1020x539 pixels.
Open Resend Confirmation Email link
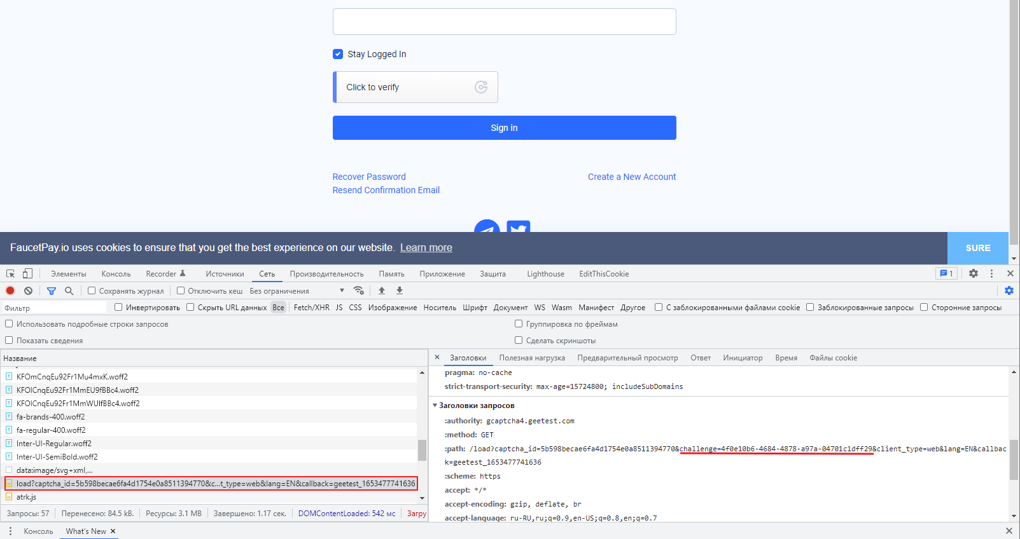tap(386, 190)
